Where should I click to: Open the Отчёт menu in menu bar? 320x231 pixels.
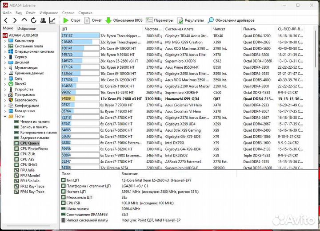click(x=31, y=13)
